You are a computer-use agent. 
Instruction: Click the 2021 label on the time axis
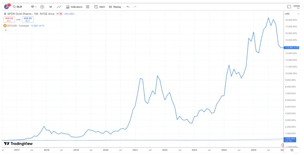(x=135, y=150)
